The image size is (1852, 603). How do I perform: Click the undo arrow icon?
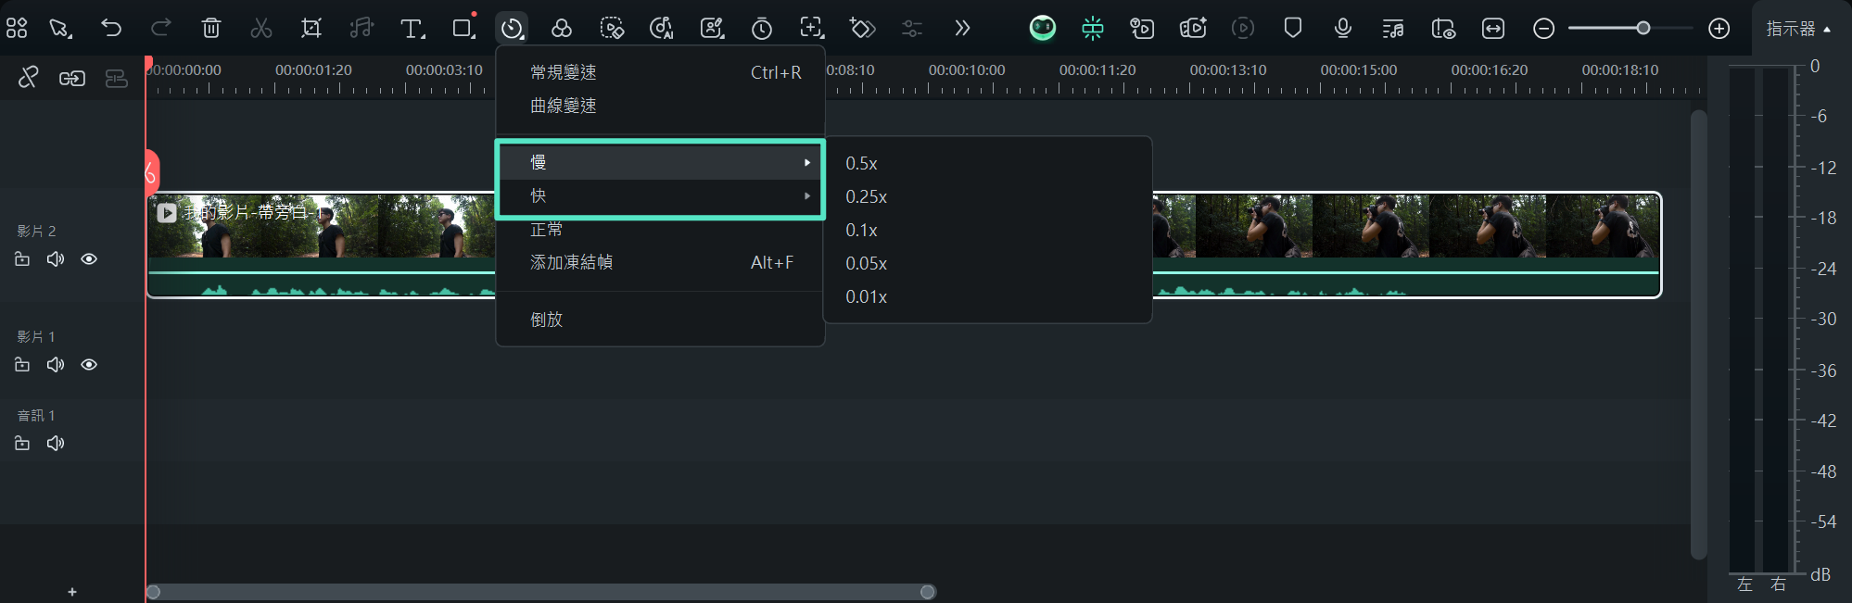(111, 28)
